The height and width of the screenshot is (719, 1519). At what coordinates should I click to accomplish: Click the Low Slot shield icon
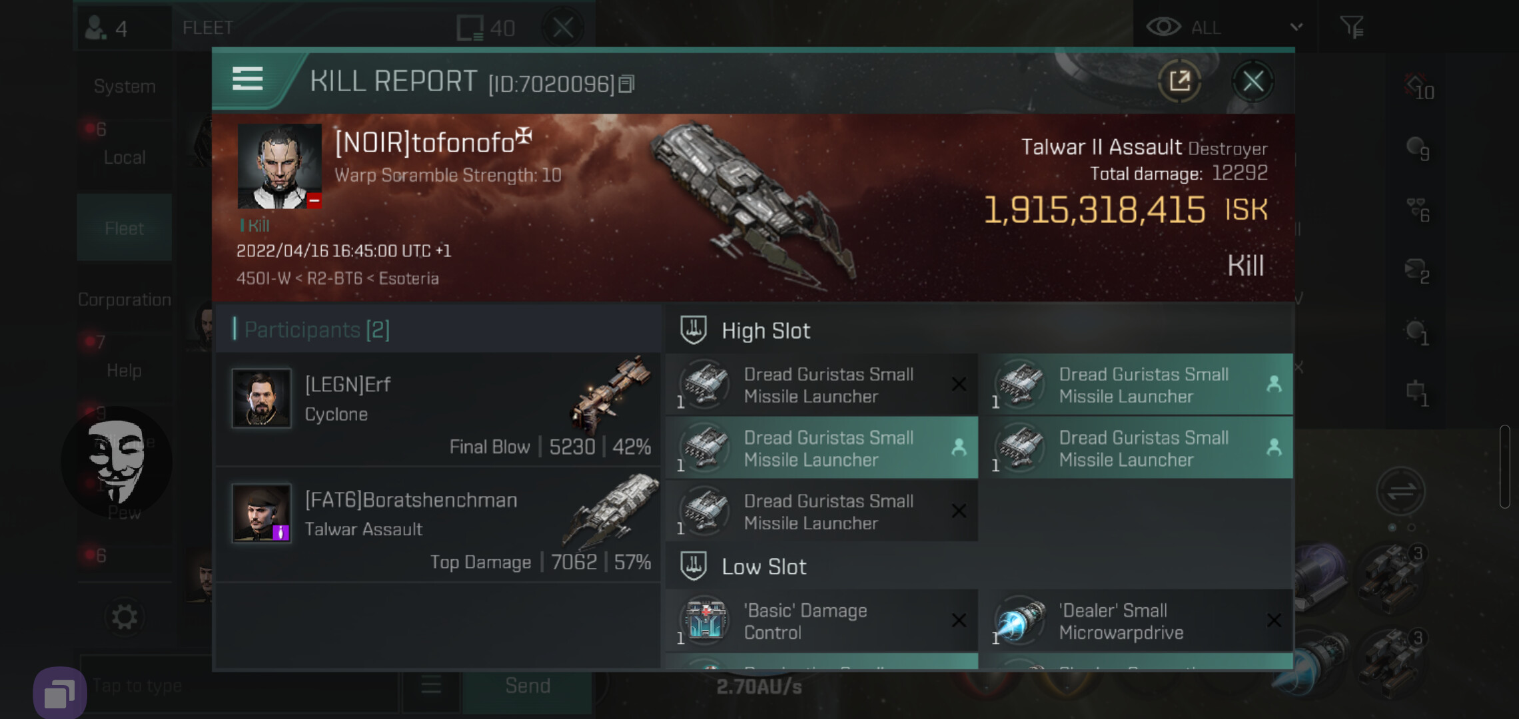click(x=693, y=566)
